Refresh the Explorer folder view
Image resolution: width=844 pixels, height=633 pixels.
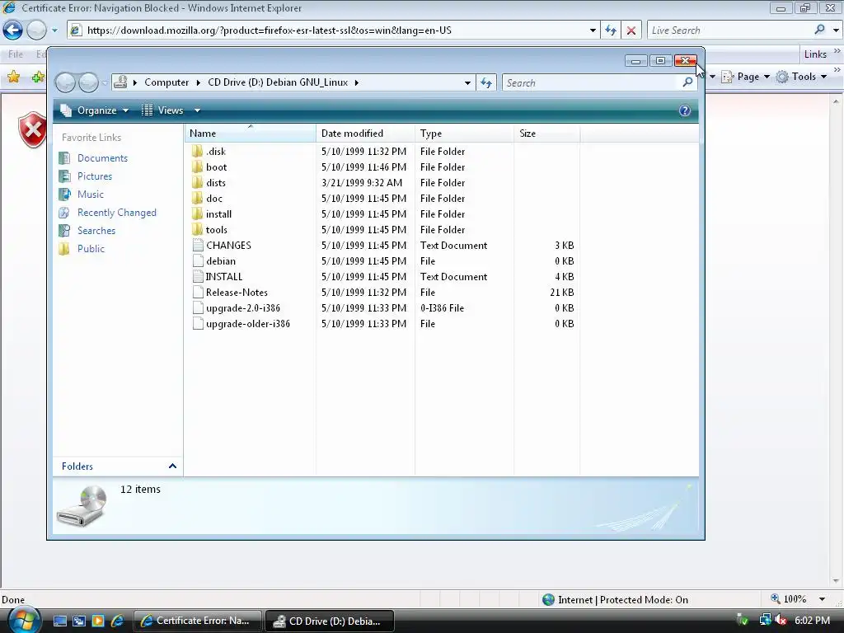coord(486,83)
